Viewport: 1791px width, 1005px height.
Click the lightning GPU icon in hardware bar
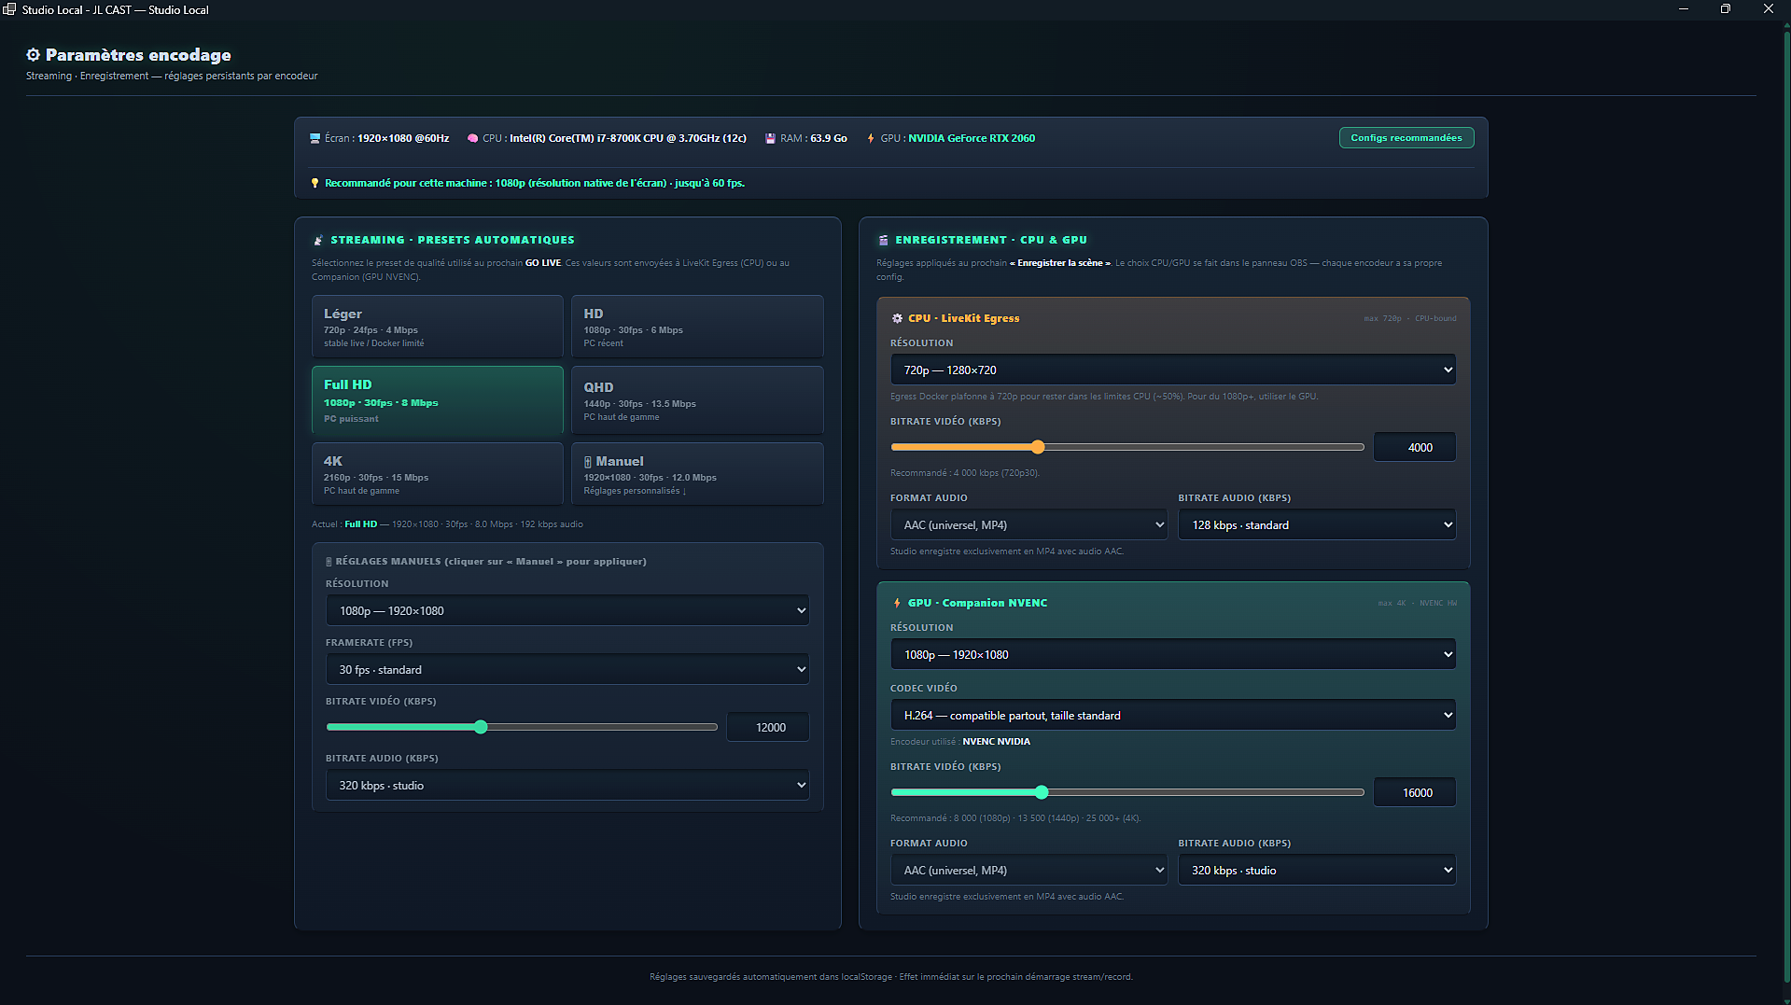pos(871,138)
